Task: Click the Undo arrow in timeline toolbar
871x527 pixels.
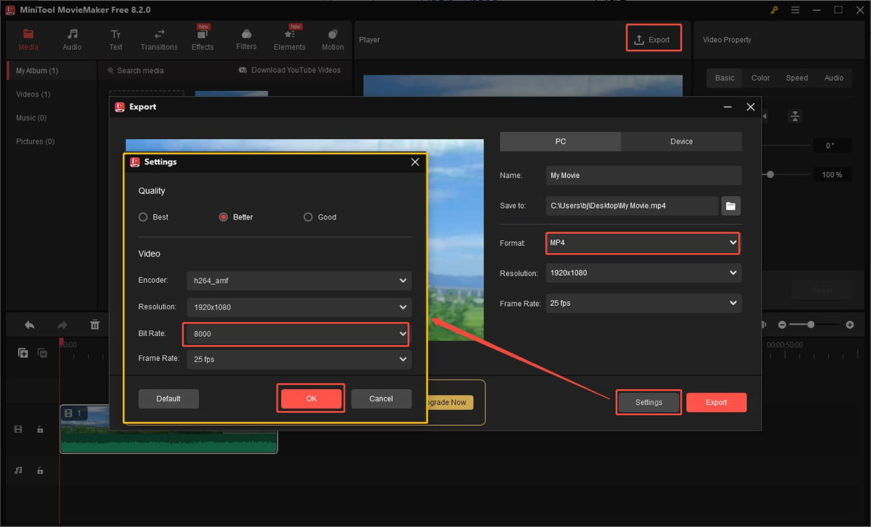Action: click(x=30, y=325)
